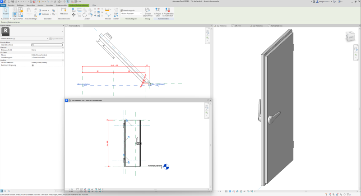This screenshot has width=361, height=196.
Task: Open the Unterkategorie dropdown in ribbon
Action: coord(131,14)
